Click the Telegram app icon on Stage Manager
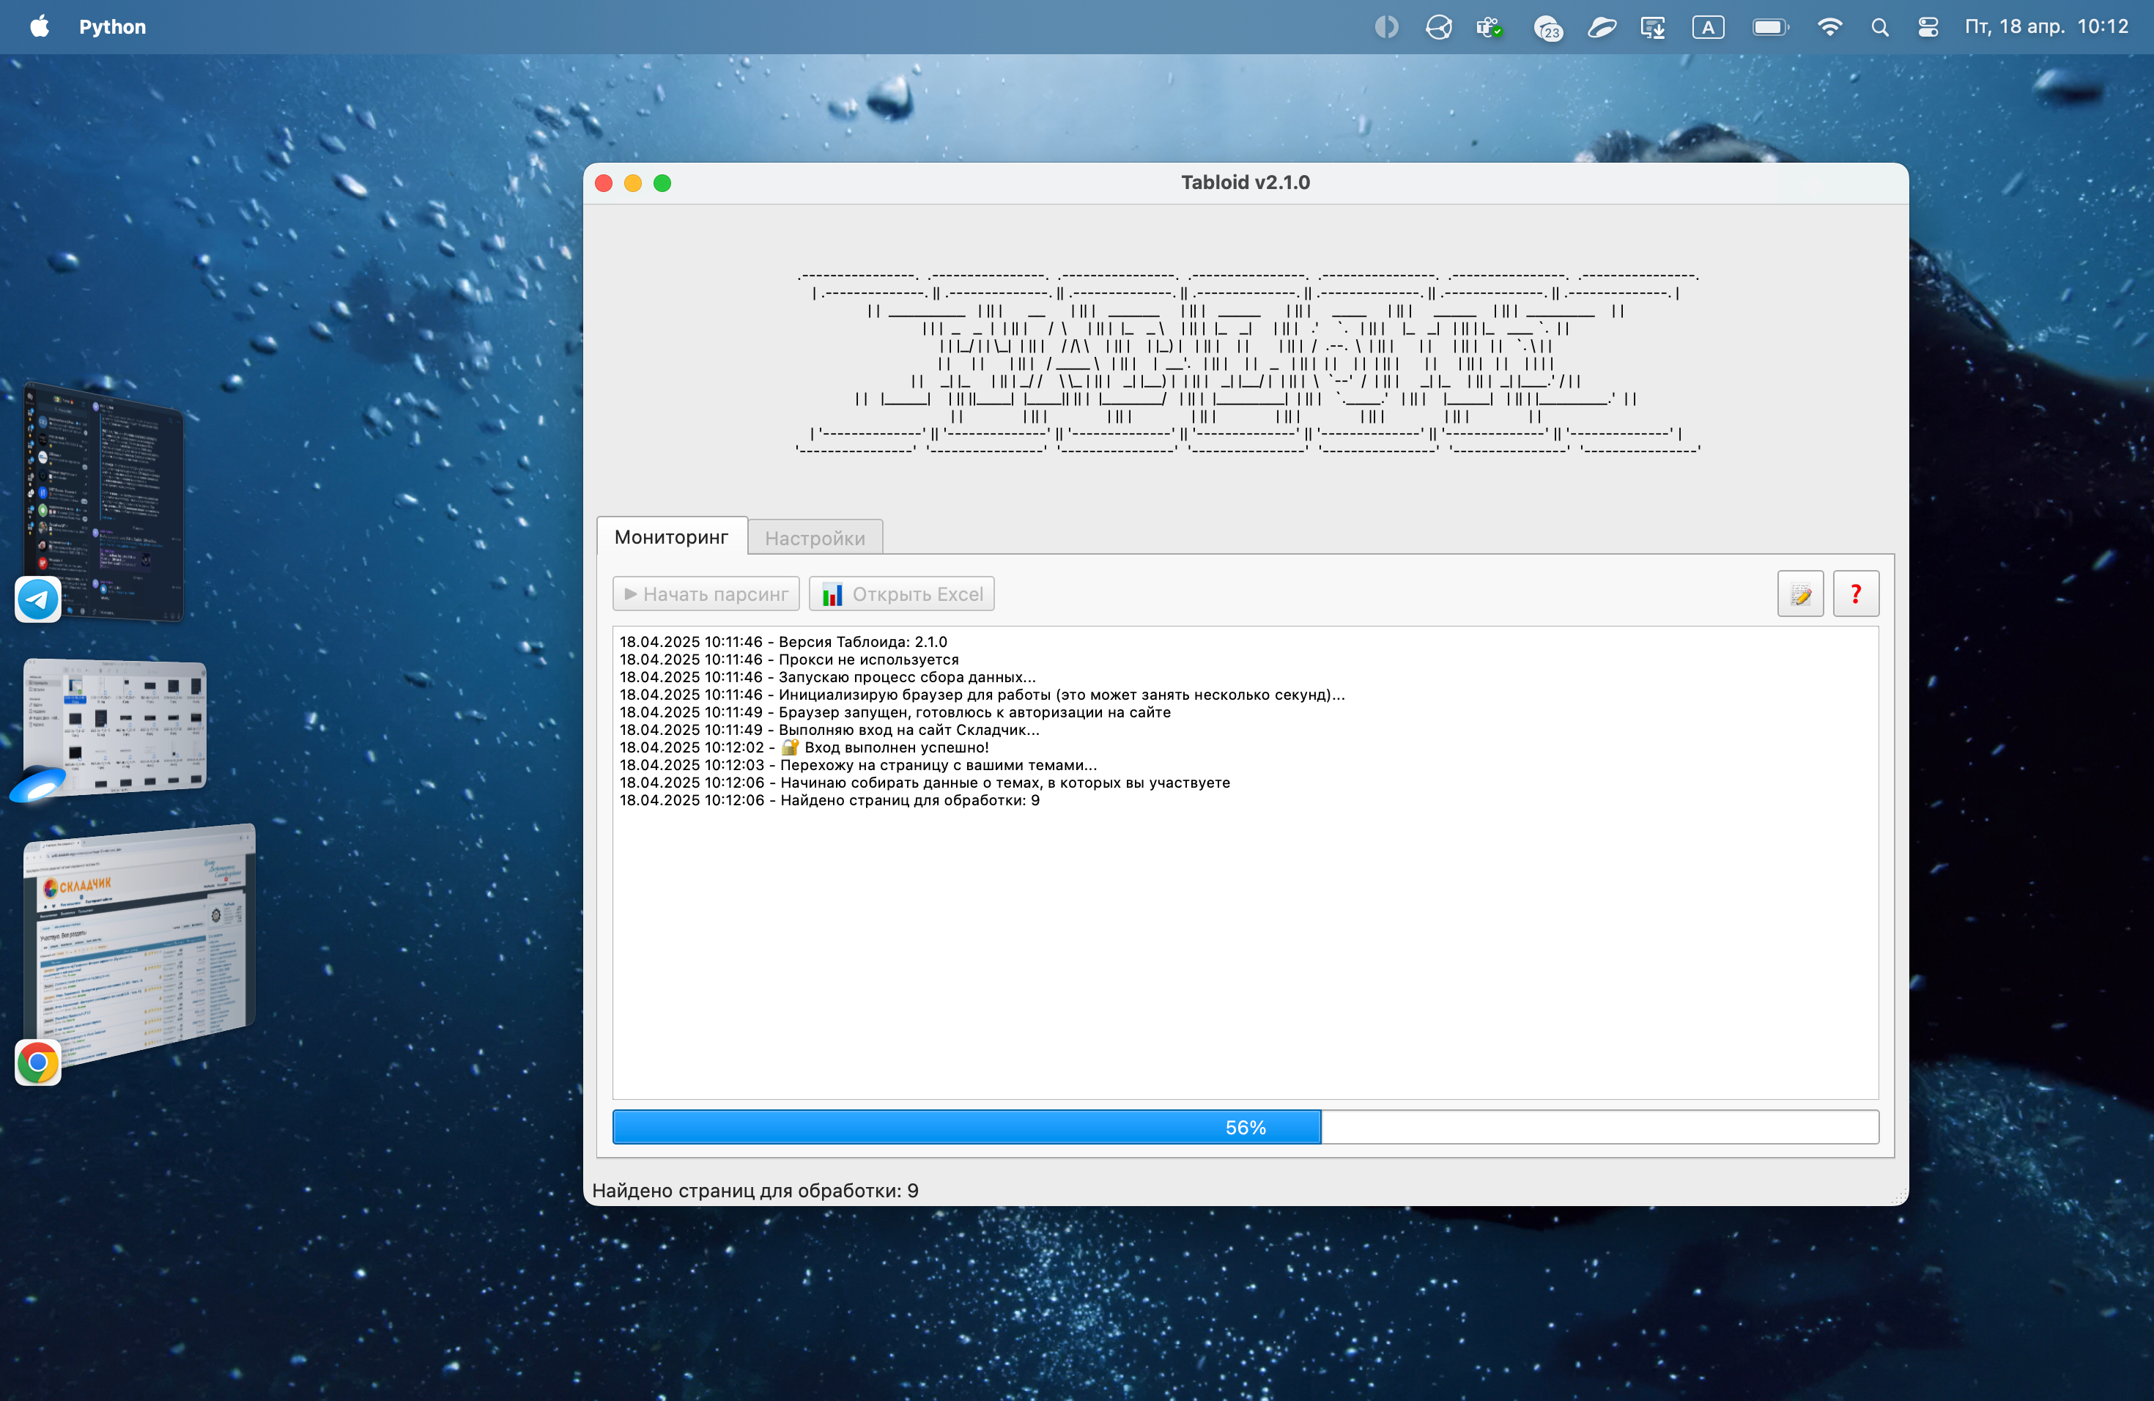Viewport: 2154px width, 1401px height. (x=38, y=599)
